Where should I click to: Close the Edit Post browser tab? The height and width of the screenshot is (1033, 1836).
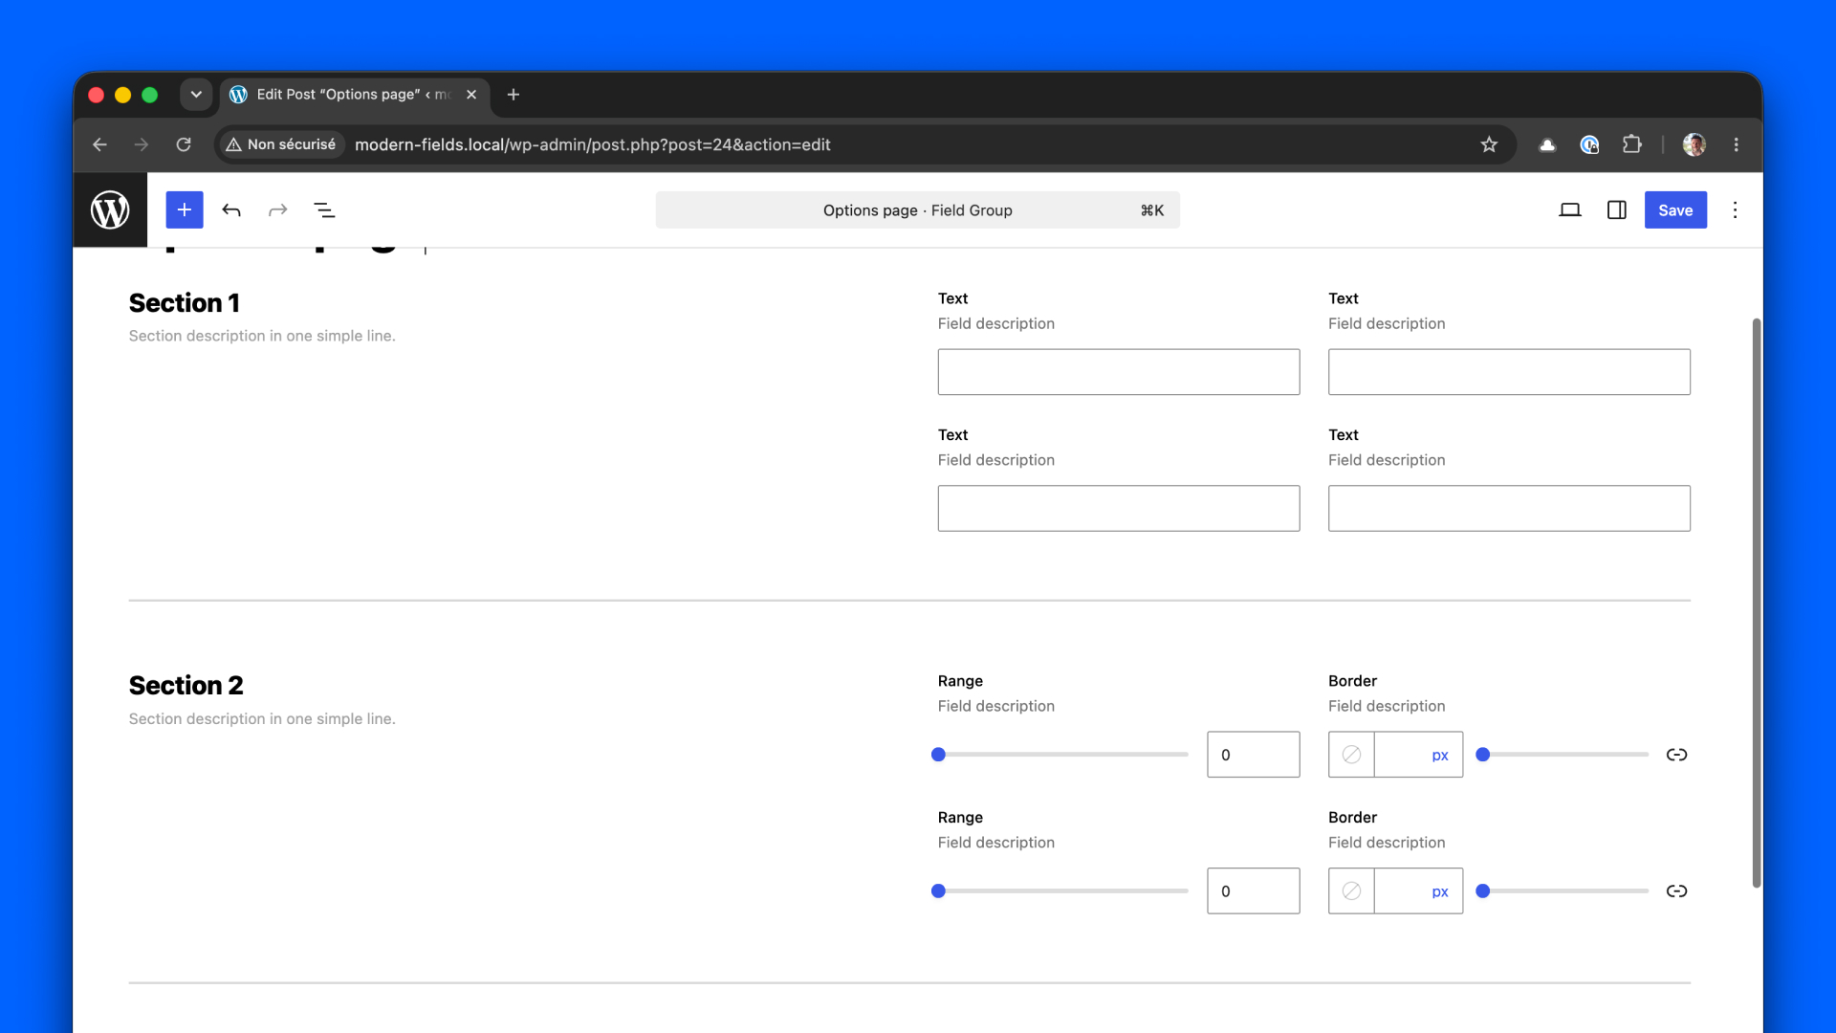pyautogui.click(x=471, y=95)
